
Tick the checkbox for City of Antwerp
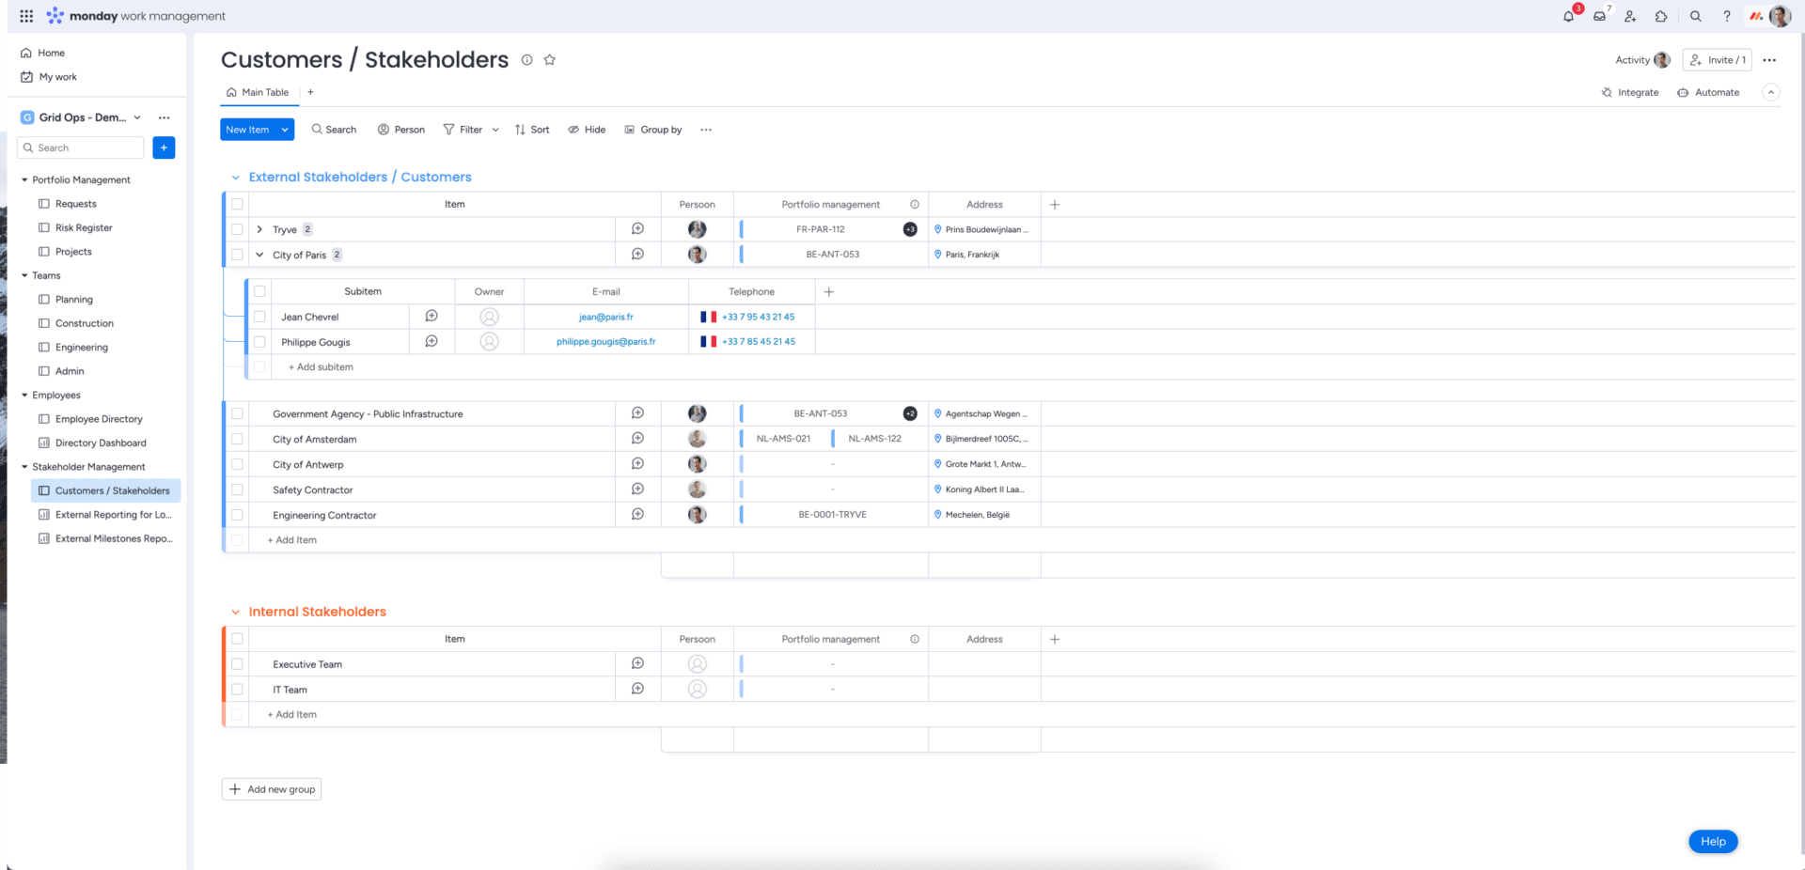pyautogui.click(x=237, y=464)
